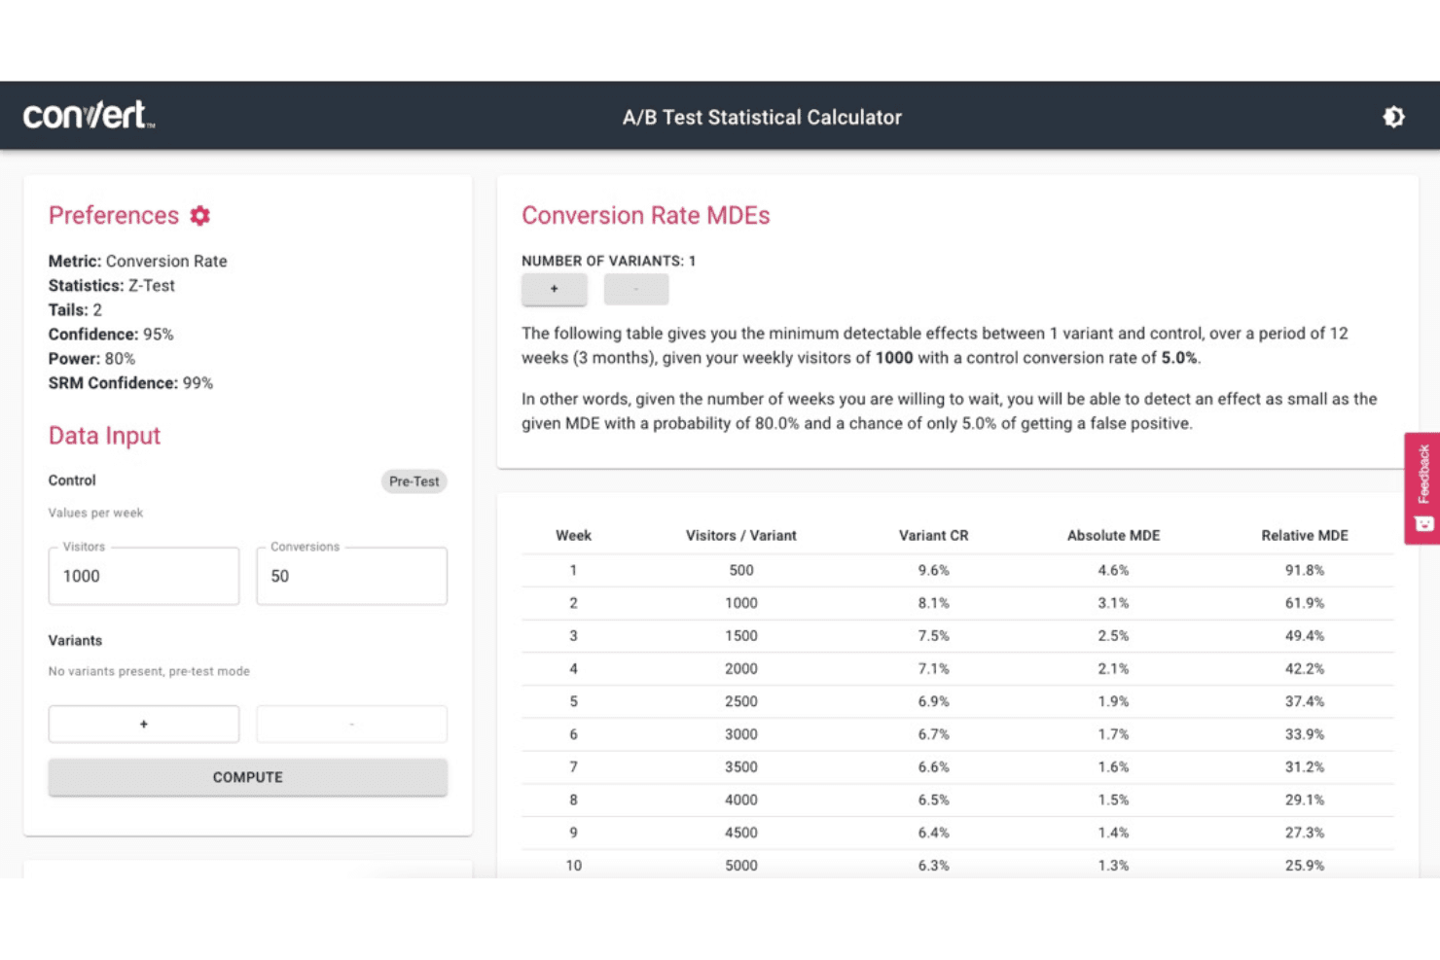Click the 91.8% relative MDE value
This screenshot has height=960, width=1440.
coord(1305,570)
